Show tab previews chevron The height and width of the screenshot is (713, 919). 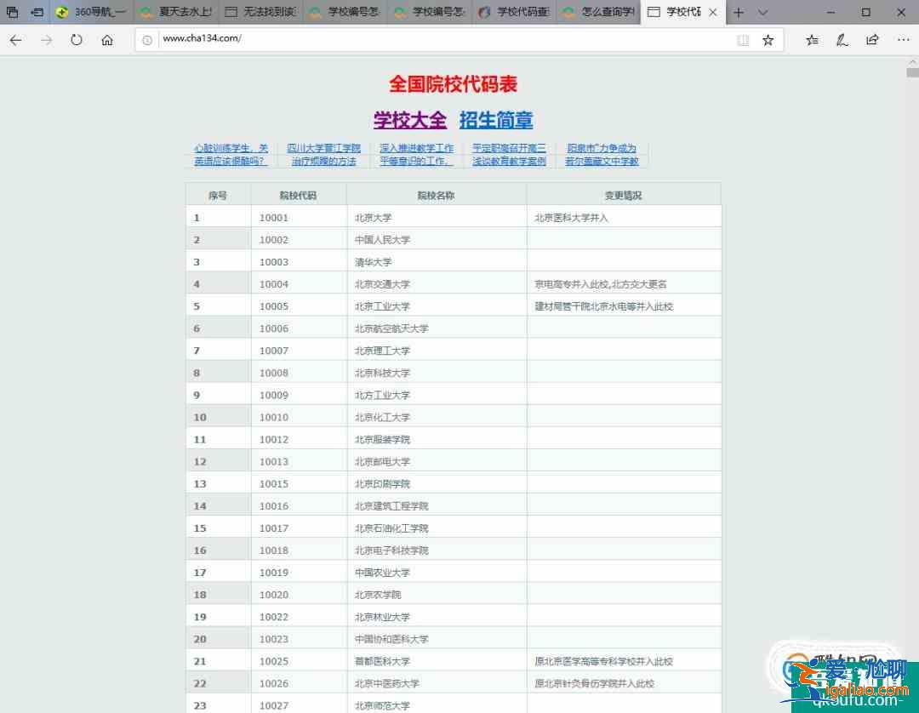pos(762,12)
